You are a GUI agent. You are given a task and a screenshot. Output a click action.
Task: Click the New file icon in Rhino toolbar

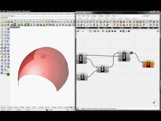pos(2,22)
